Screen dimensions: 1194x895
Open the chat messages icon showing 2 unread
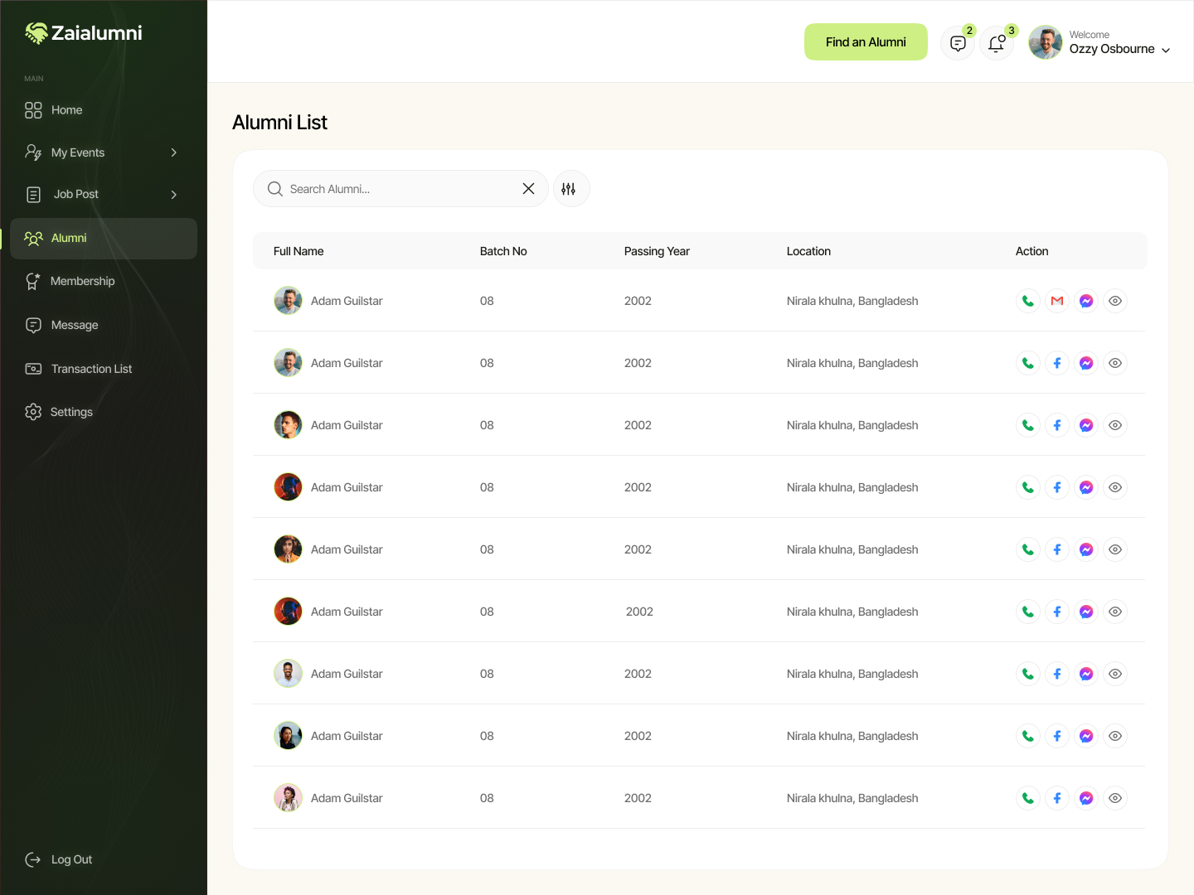pos(958,42)
